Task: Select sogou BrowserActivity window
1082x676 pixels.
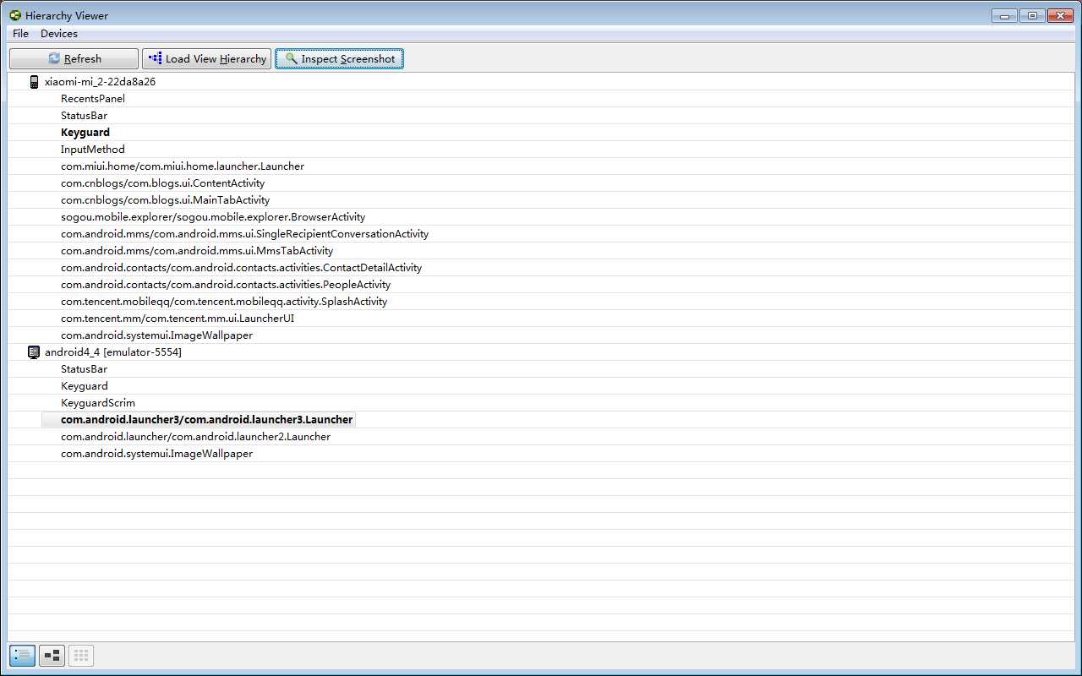Action: tap(212, 217)
